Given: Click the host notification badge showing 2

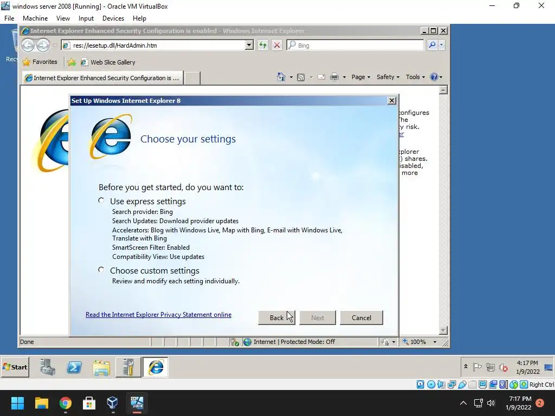Looking at the screenshot, I should click(540, 403).
